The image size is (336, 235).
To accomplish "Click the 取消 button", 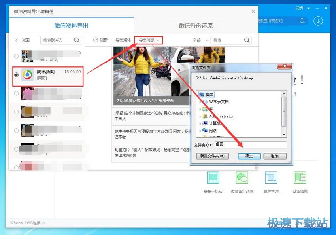I will 275,156.
